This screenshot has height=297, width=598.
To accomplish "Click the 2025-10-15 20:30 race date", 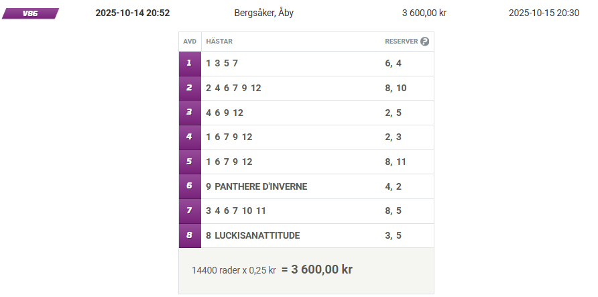I will pos(544,13).
